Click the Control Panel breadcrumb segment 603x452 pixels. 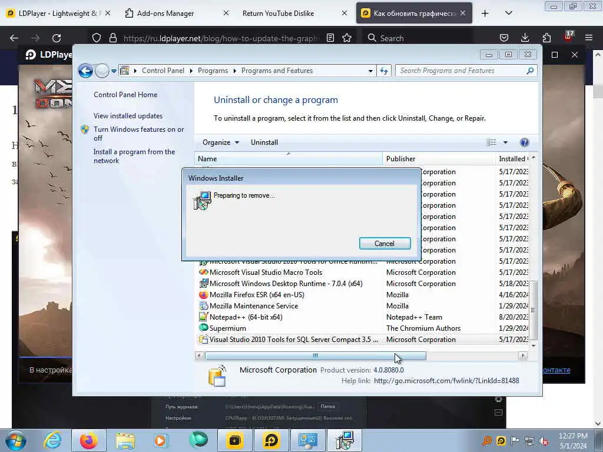coord(163,71)
